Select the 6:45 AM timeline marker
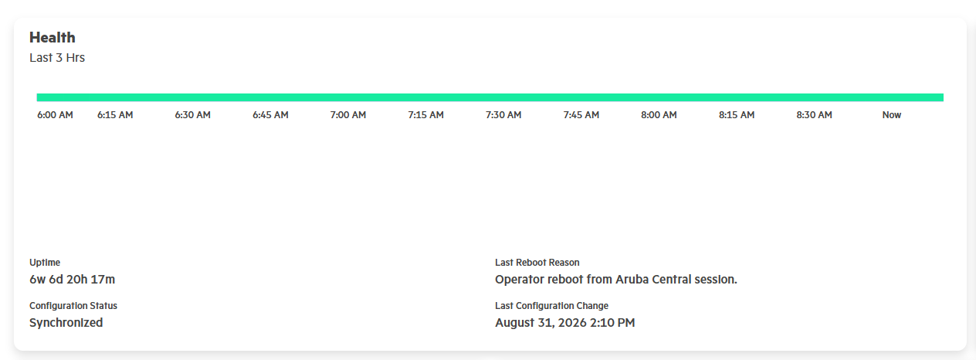976x360 pixels. point(270,115)
